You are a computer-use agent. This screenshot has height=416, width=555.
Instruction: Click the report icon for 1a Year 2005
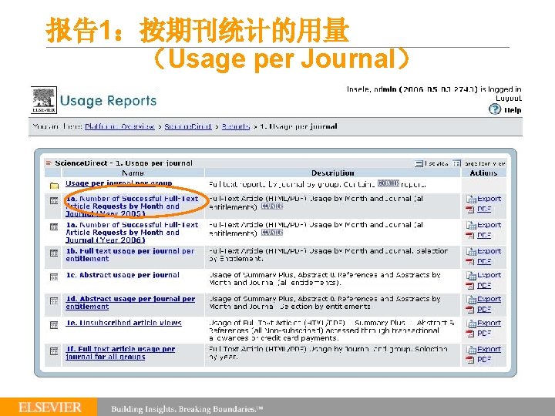[54, 201]
